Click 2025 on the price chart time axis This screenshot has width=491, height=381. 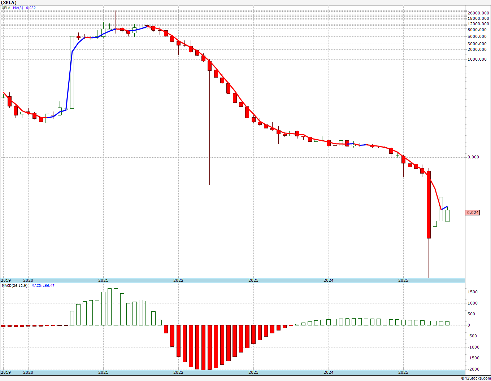(403, 280)
